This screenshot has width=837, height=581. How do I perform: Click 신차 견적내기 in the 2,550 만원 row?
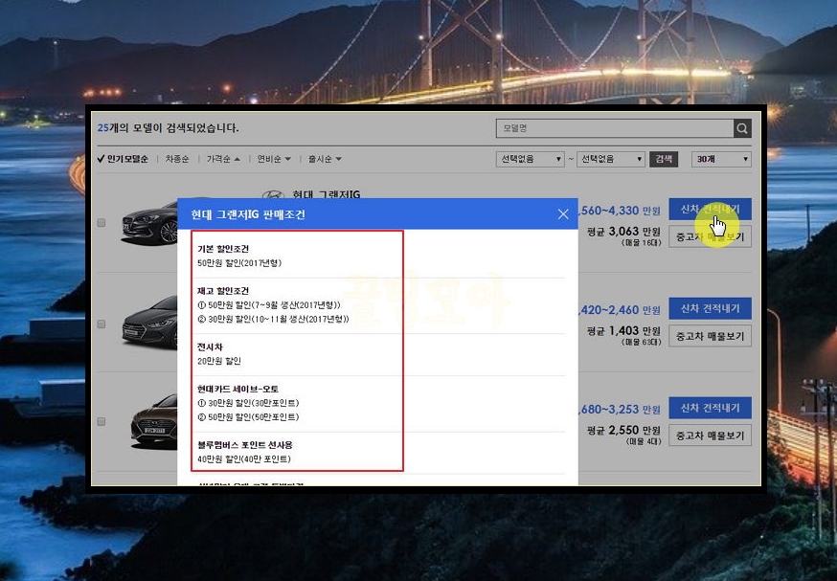[x=710, y=408]
